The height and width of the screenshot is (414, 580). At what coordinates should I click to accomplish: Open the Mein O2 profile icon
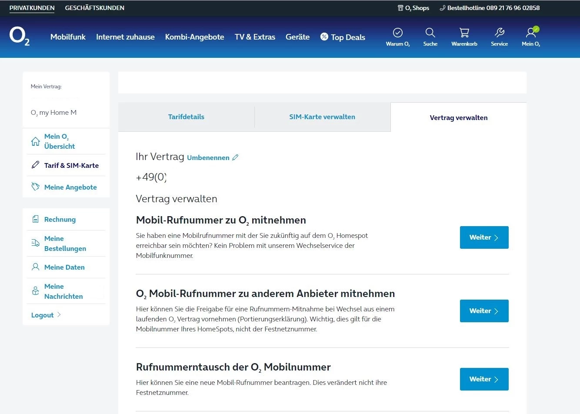[531, 33]
